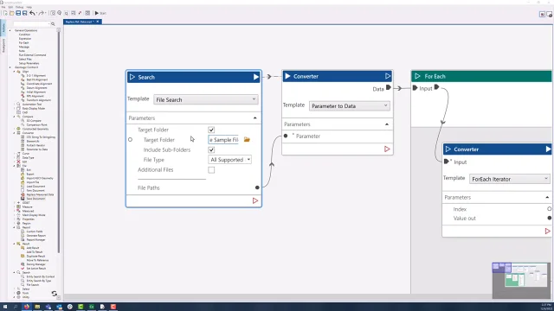Click the For Each Input left port
Screen dimensions: 554x311
(x=415, y=88)
